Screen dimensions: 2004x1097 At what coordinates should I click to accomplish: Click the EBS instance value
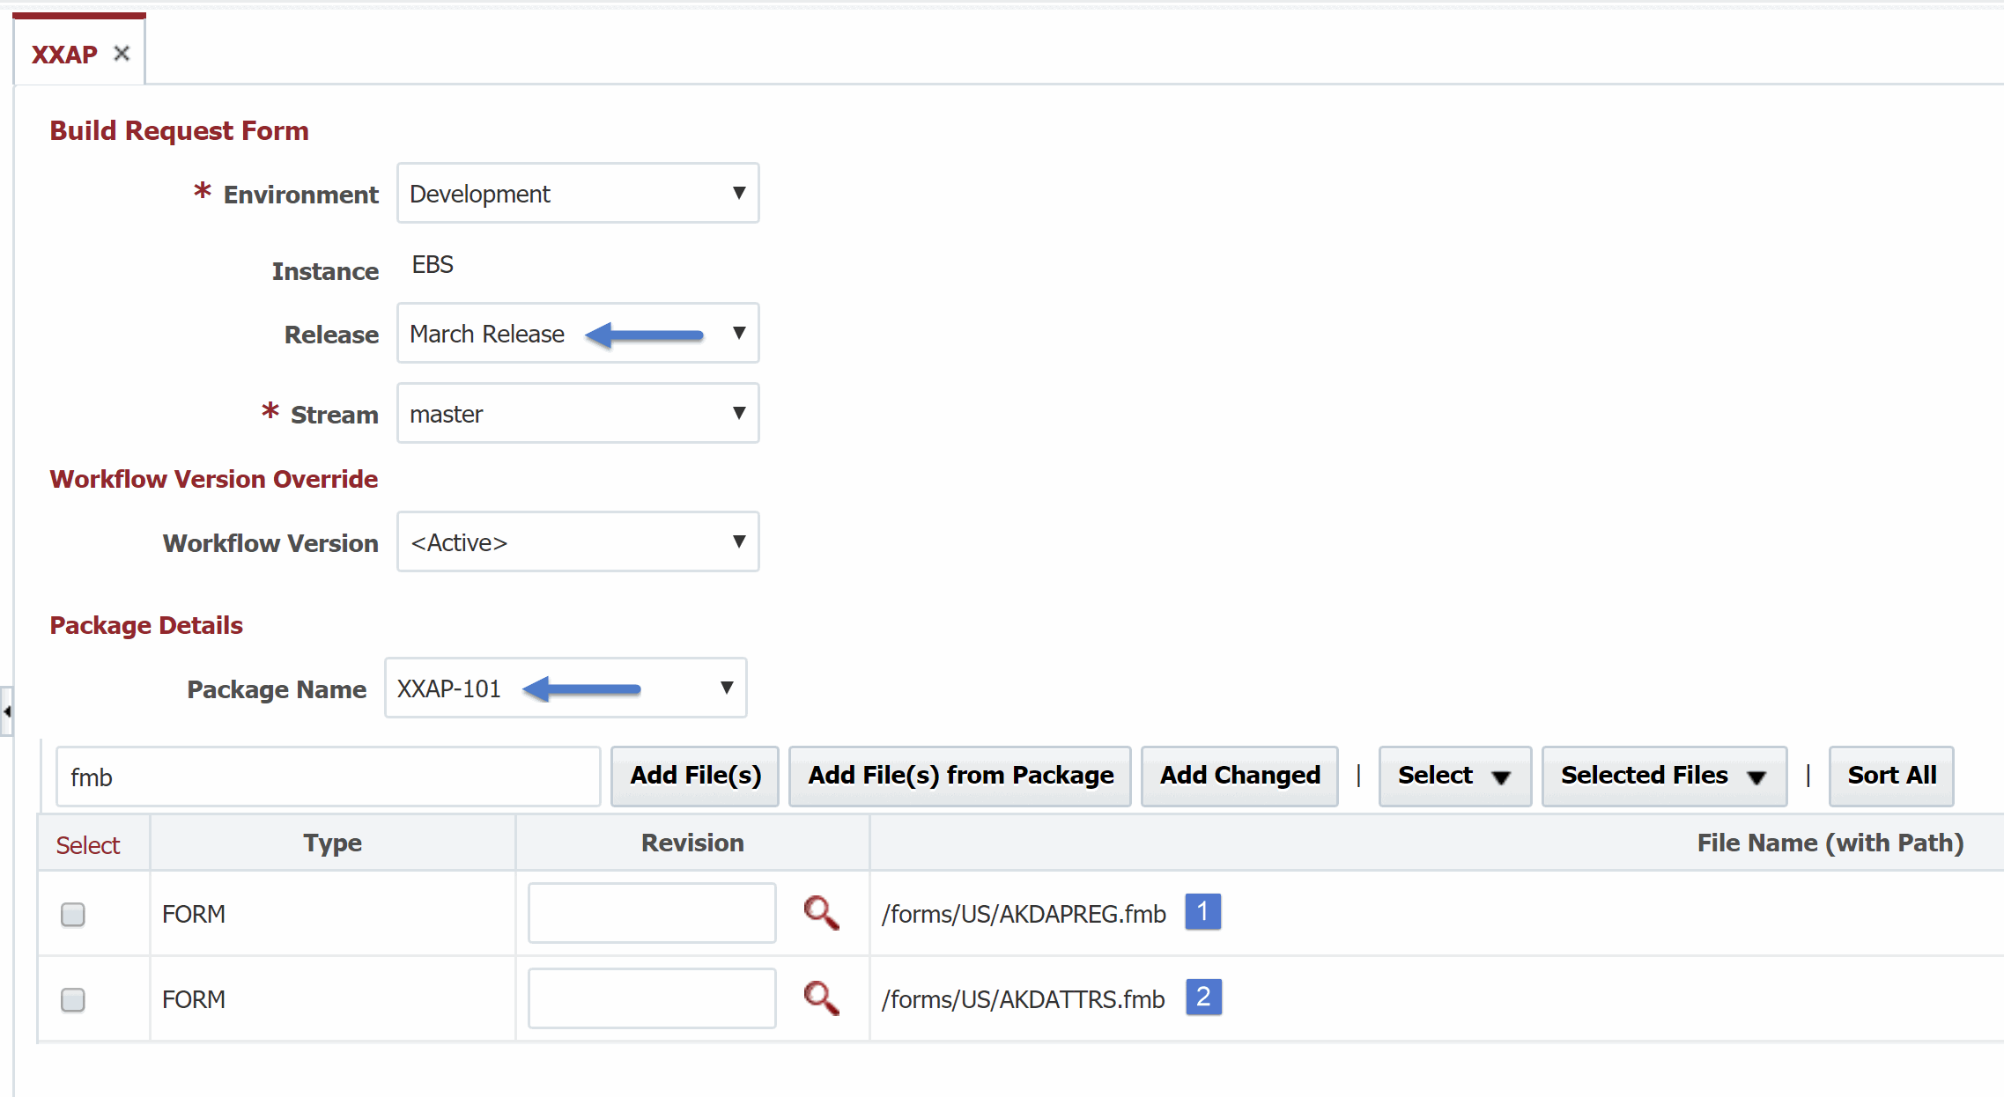click(x=433, y=264)
